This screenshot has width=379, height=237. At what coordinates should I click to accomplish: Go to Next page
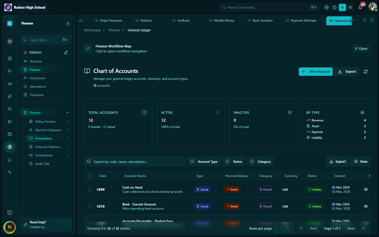coord(351,228)
